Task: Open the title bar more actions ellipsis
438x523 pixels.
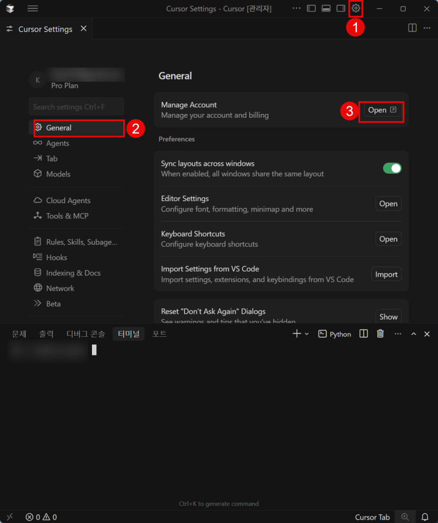Action: [296, 8]
